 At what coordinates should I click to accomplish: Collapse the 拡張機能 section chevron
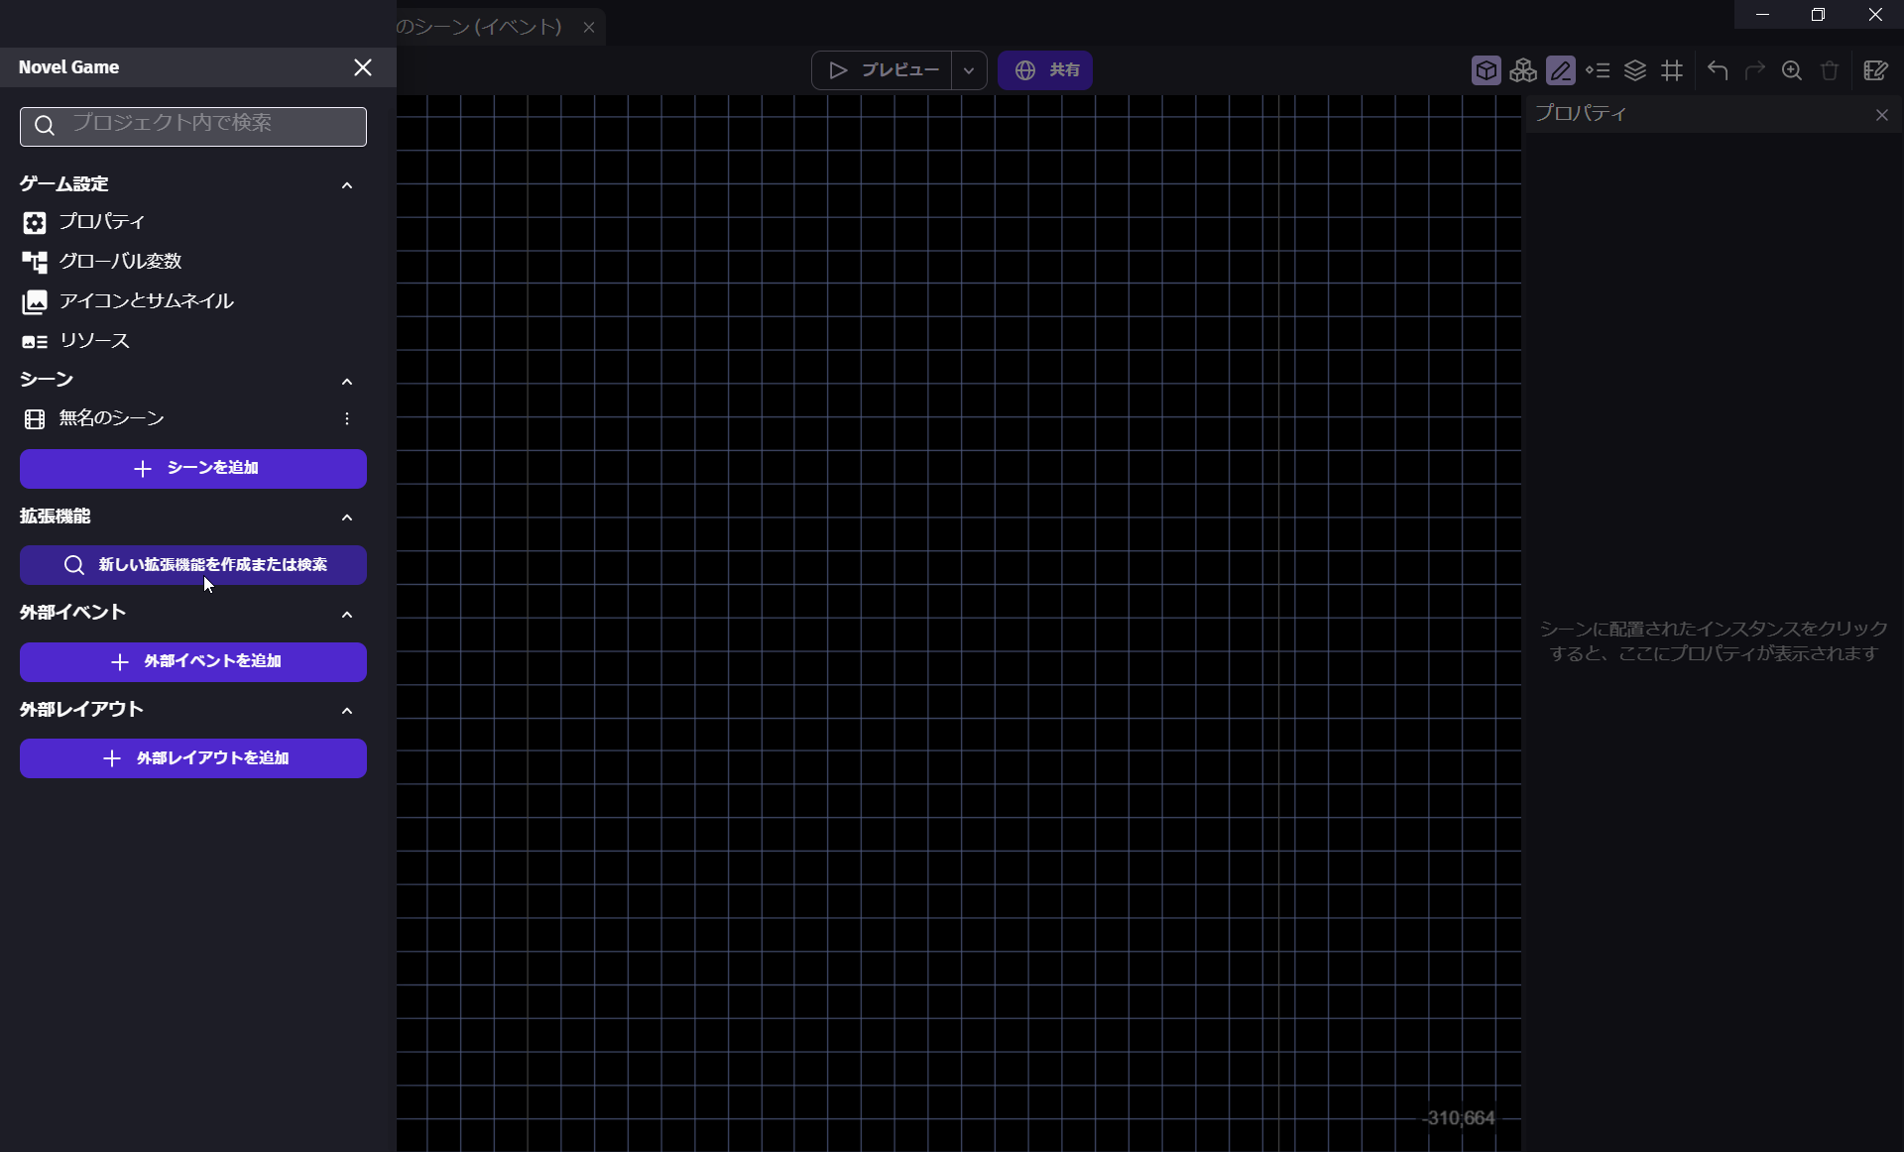pos(347,518)
